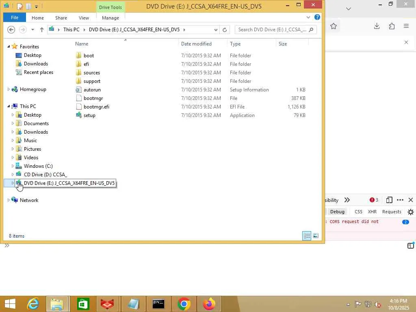Viewport: 416px width, 312px height.
Task: Open Firefox console settings gear
Action: [x=410, y=212]
